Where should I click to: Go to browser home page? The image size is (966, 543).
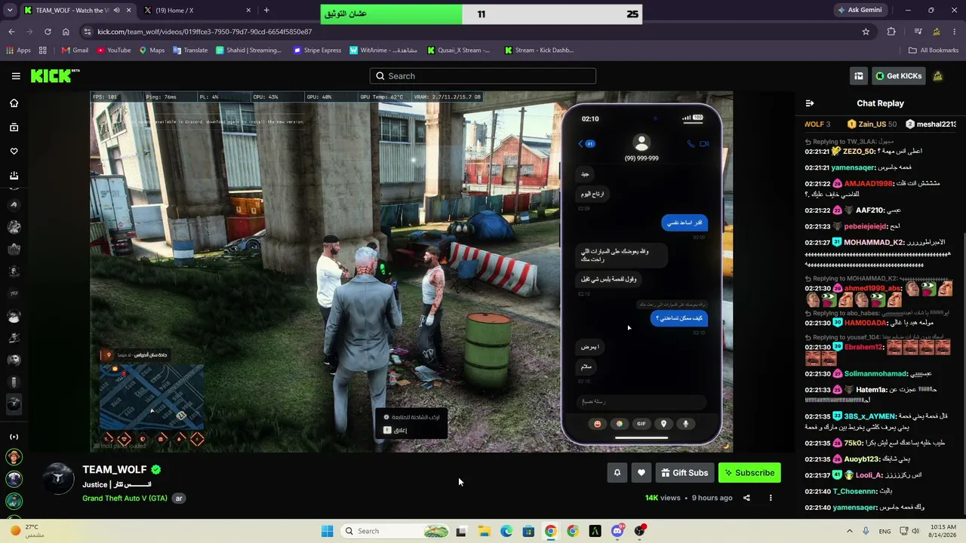tap(66, 32)
